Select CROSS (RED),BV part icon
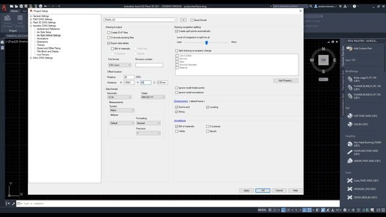 point(350,197)
